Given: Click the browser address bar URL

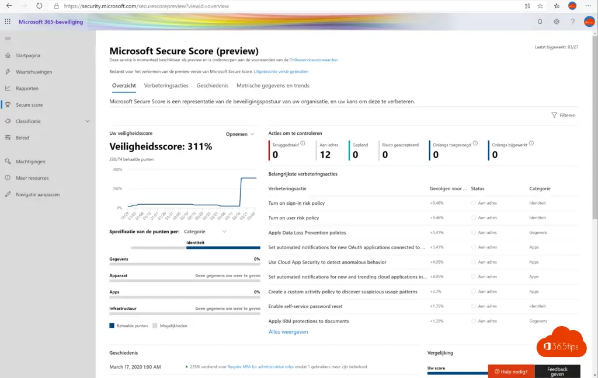Looking at the screenshot, I should tap(147, 6).
